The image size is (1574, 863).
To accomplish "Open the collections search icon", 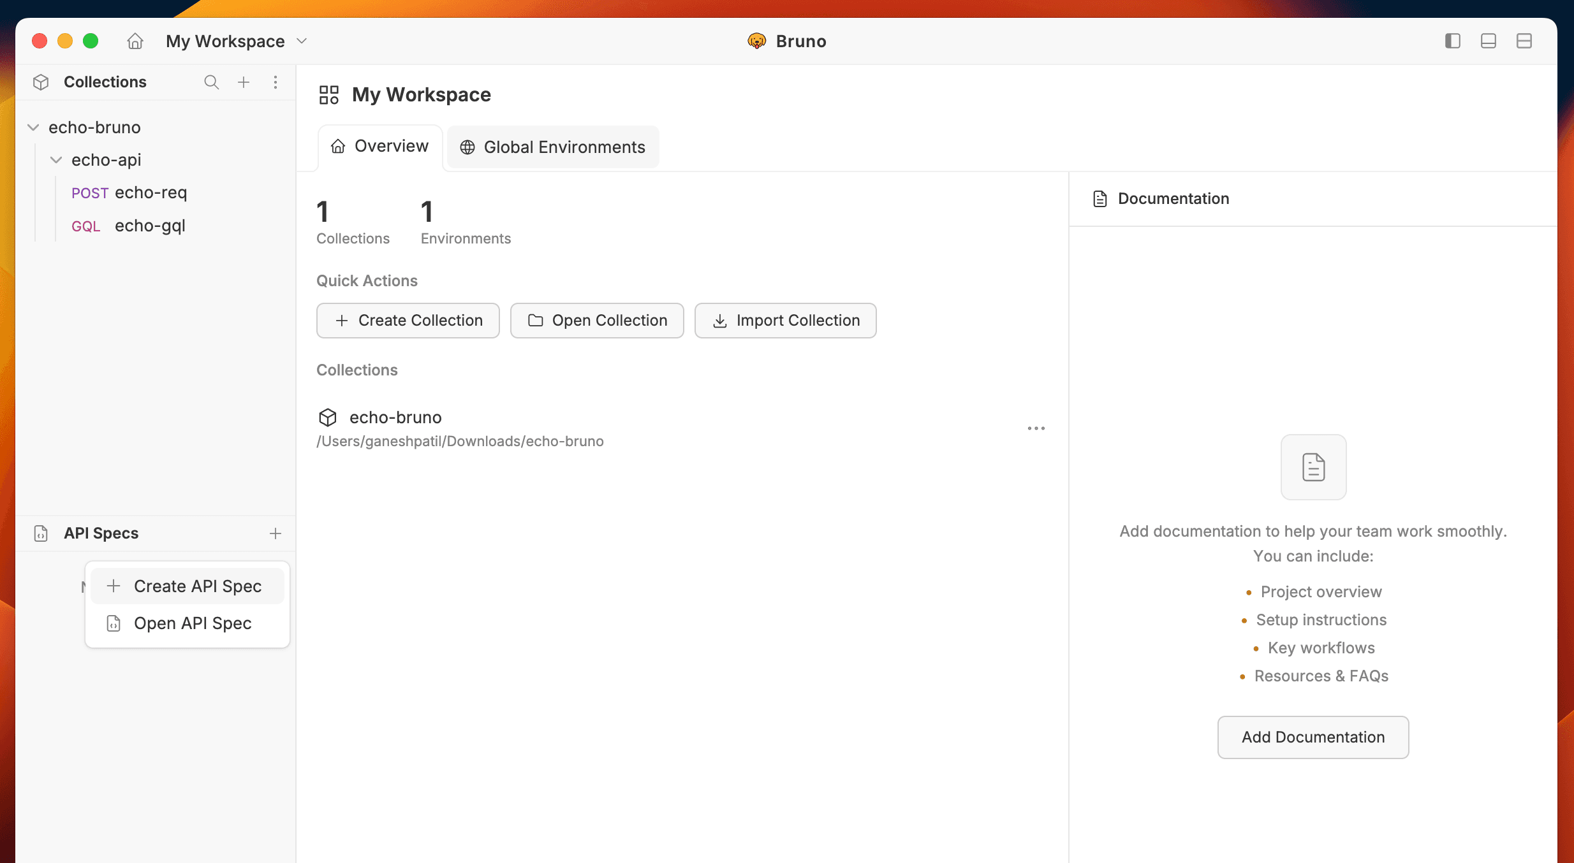I will click(211, 82).
